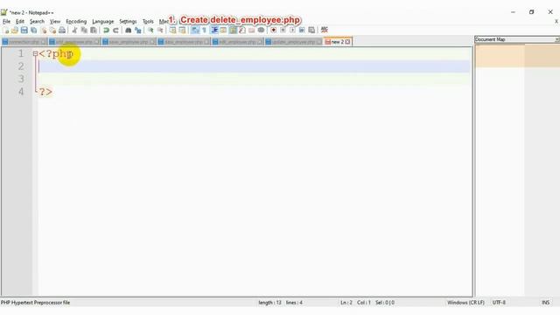Open the Search menu

coord(37,21)
